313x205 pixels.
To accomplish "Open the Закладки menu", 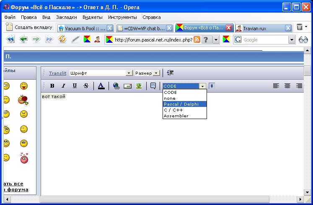I will click(x=66, y=18).
